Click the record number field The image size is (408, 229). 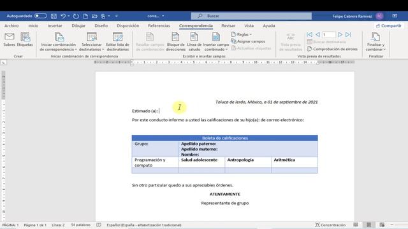point(329,34)
